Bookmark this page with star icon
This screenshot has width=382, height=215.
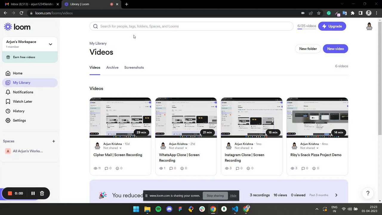point(319,13)
